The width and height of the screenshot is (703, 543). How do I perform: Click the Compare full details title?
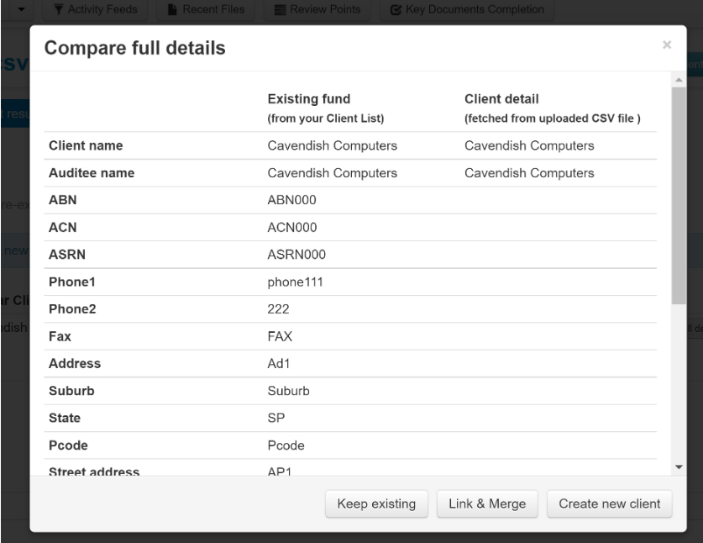click(x=134, y=48)
